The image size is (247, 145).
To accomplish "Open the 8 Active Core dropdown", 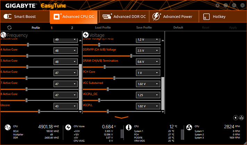I will coord(65,95).
